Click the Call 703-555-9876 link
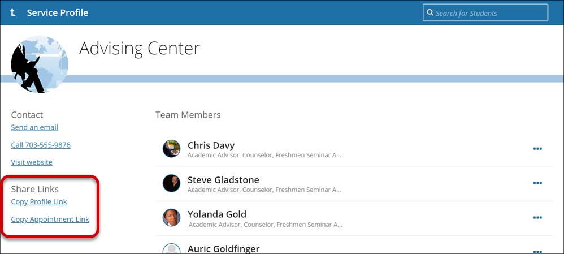The height and width of the screenshot is (254, 564). tap(41, 145)
